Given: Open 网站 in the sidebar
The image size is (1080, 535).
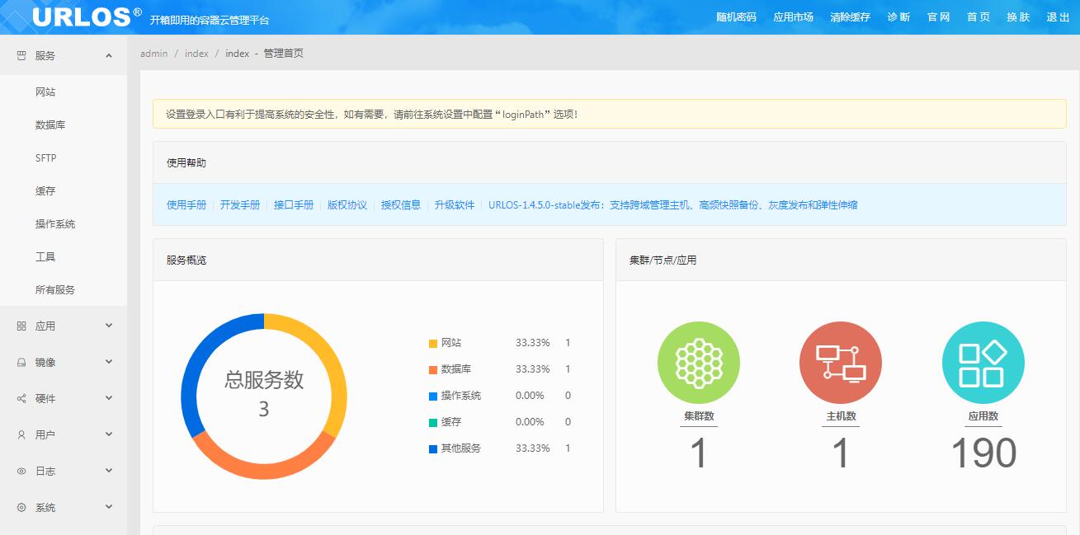Looking at the screenshot, I should (45, 92).
